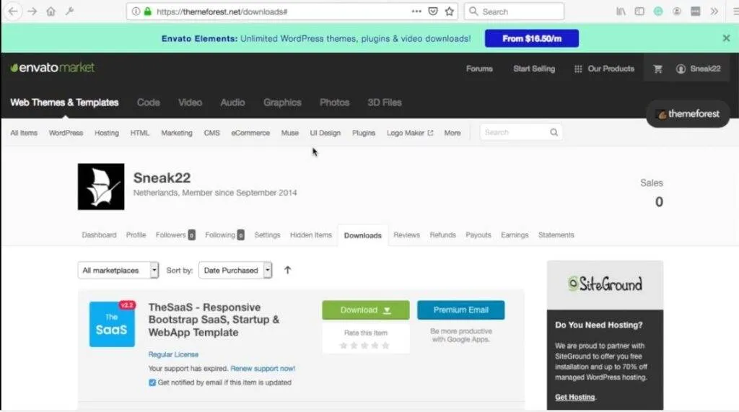Open TheSaaS item title link

click(x=214, y=320)
